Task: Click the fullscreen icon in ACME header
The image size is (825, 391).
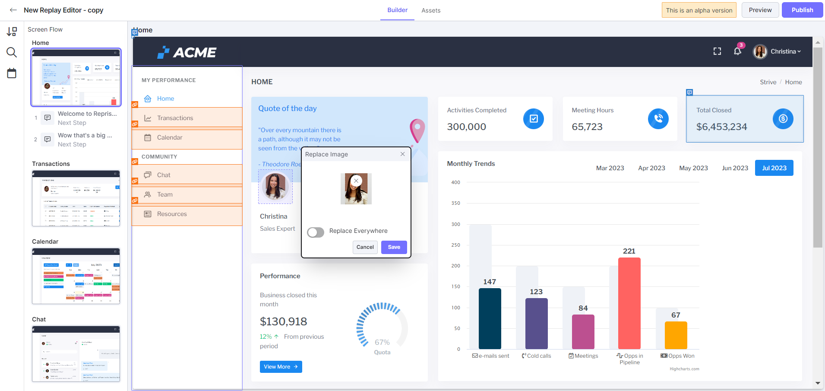Action: 717,51
